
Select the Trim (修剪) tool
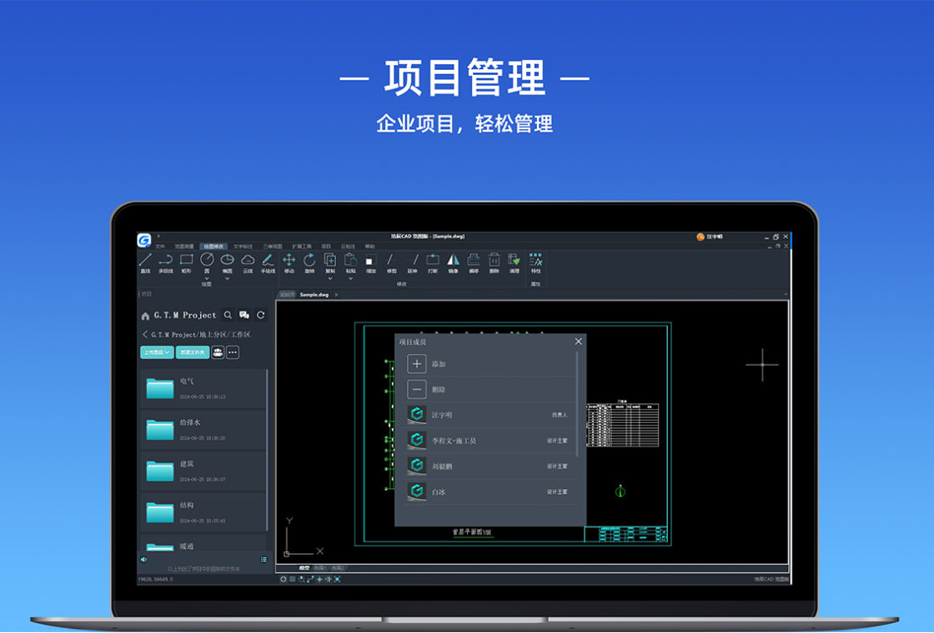click(391, 262)
